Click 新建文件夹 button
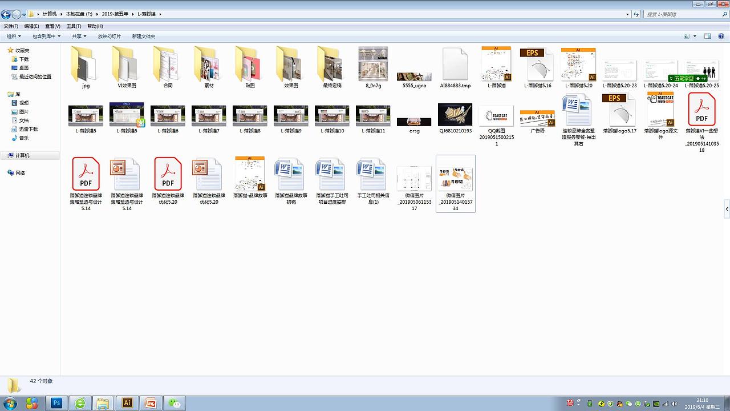Screen dimensions: 730x411 click(144, 36)
